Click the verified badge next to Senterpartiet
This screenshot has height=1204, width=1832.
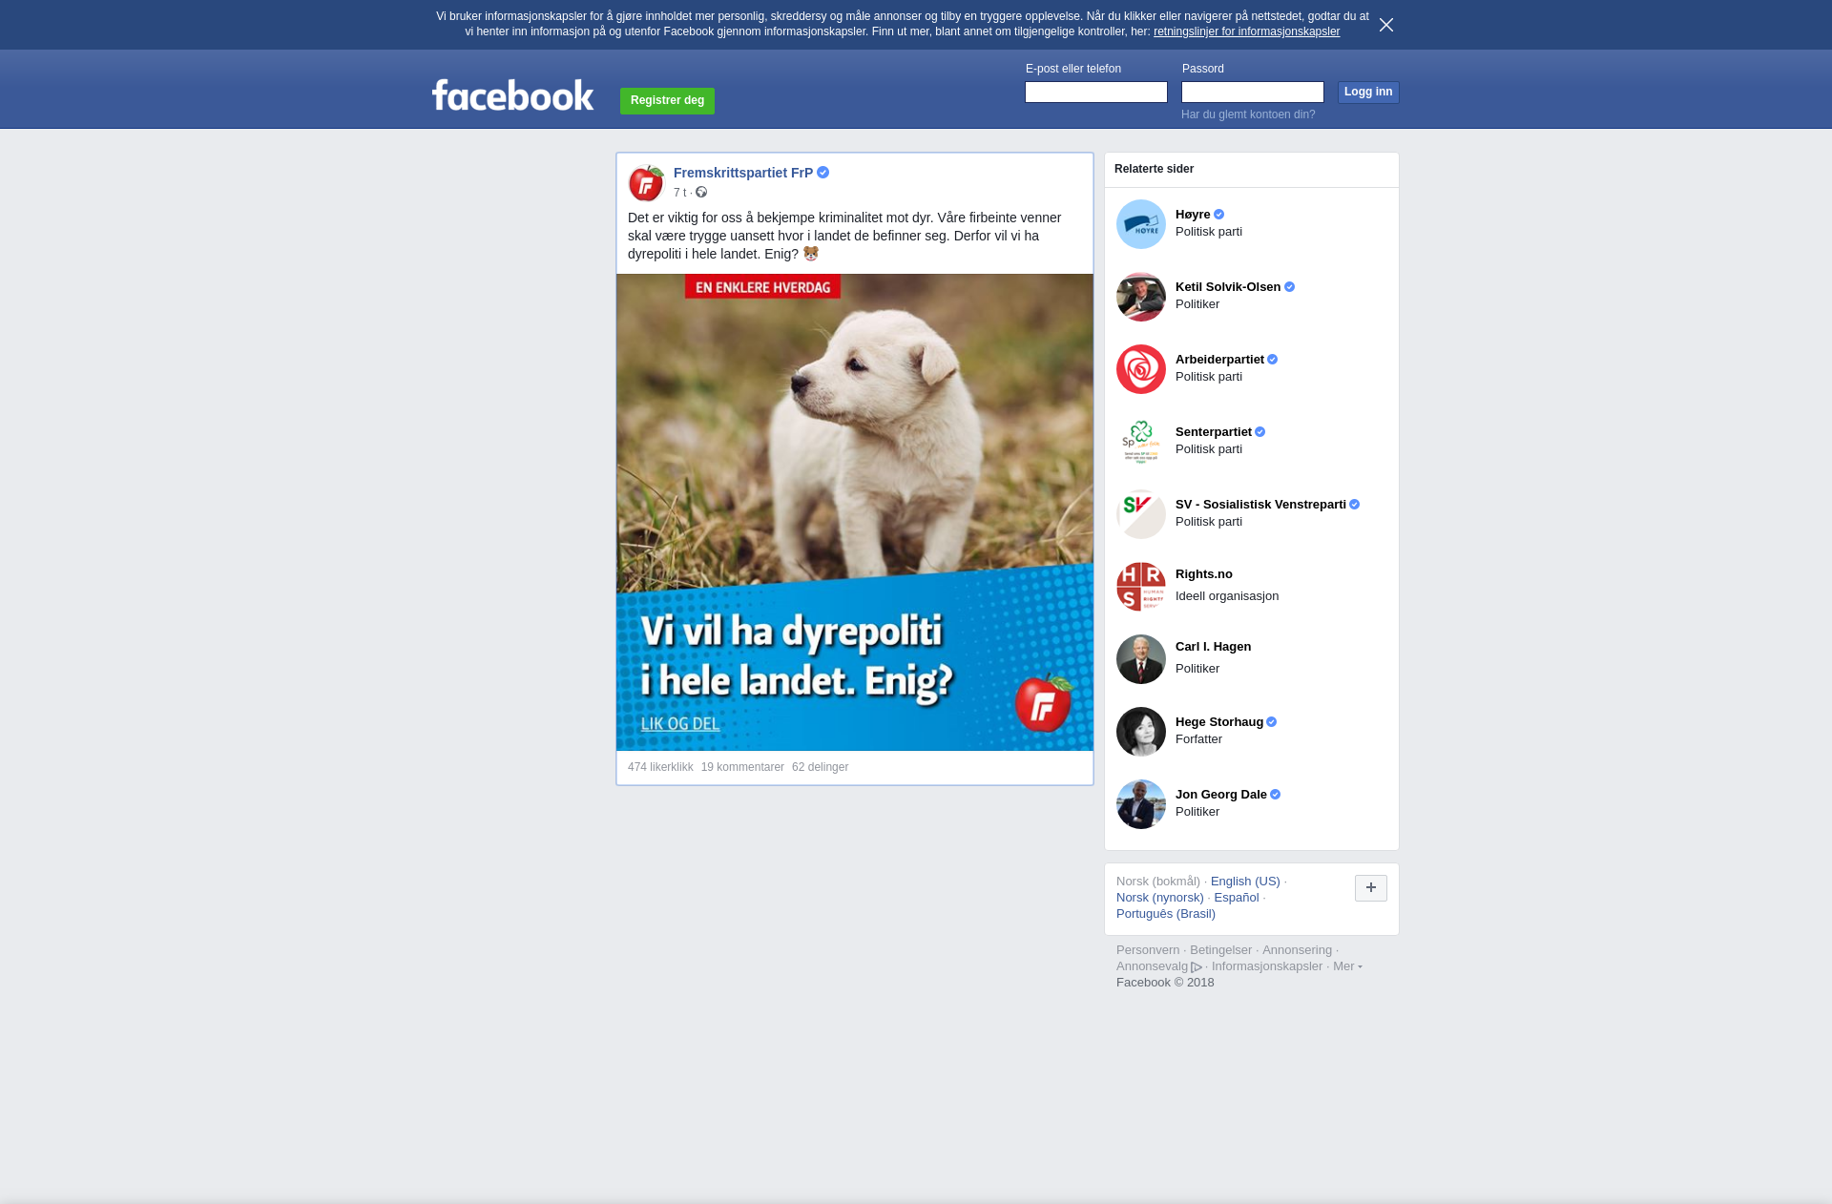pos(1259,432)
